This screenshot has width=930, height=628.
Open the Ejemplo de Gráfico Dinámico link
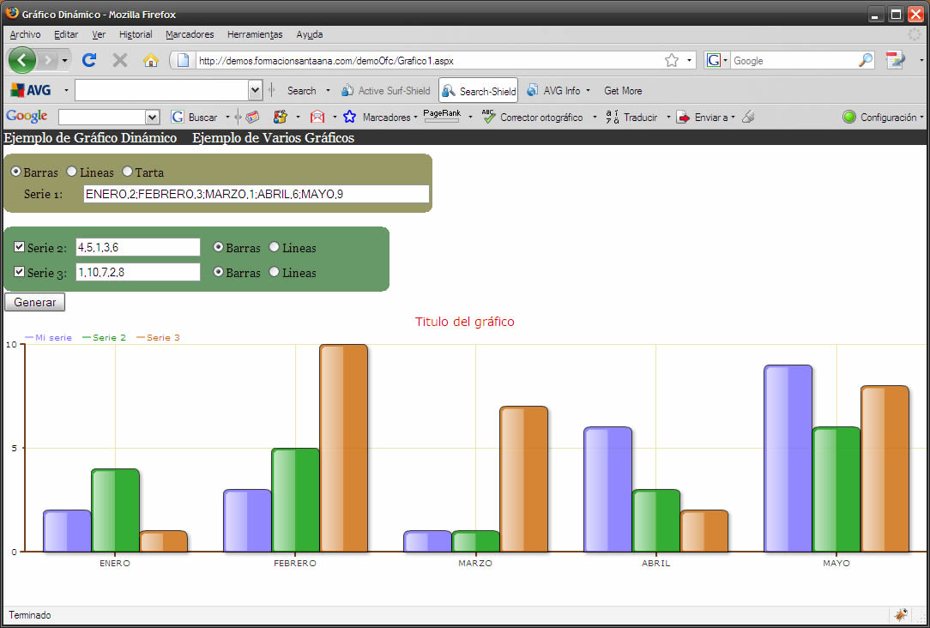[x=90, y=137]
